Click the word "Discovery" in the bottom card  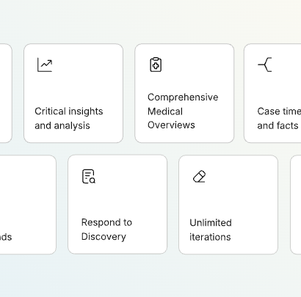tap(104, 237)
